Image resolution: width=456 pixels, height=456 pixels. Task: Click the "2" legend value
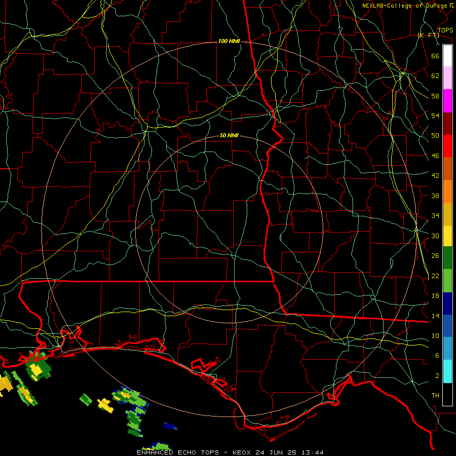click(x=437, y=376)
